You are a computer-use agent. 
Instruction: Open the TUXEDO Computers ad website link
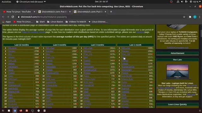click(x=177, y=47)
